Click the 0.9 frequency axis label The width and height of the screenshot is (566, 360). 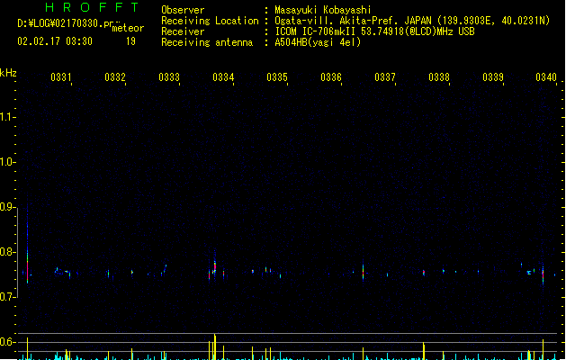[7, 207]
